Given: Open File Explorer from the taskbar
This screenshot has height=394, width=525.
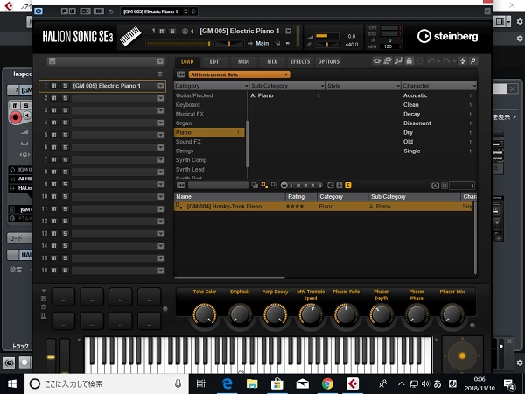Looking at the screenshot, I should coord(252,383).
